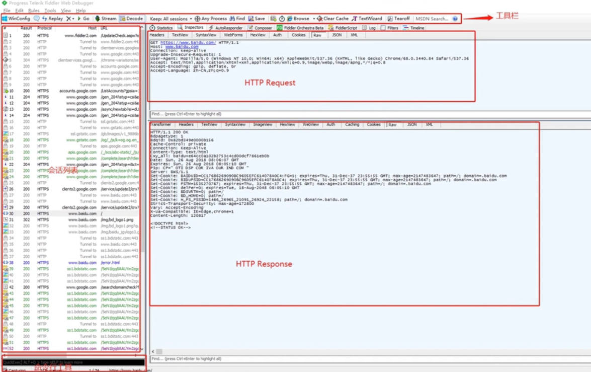The width and height of the screenshot is (591, 372).
Task: Open the Remove X dropdown arrow
Action: (73, 19)
